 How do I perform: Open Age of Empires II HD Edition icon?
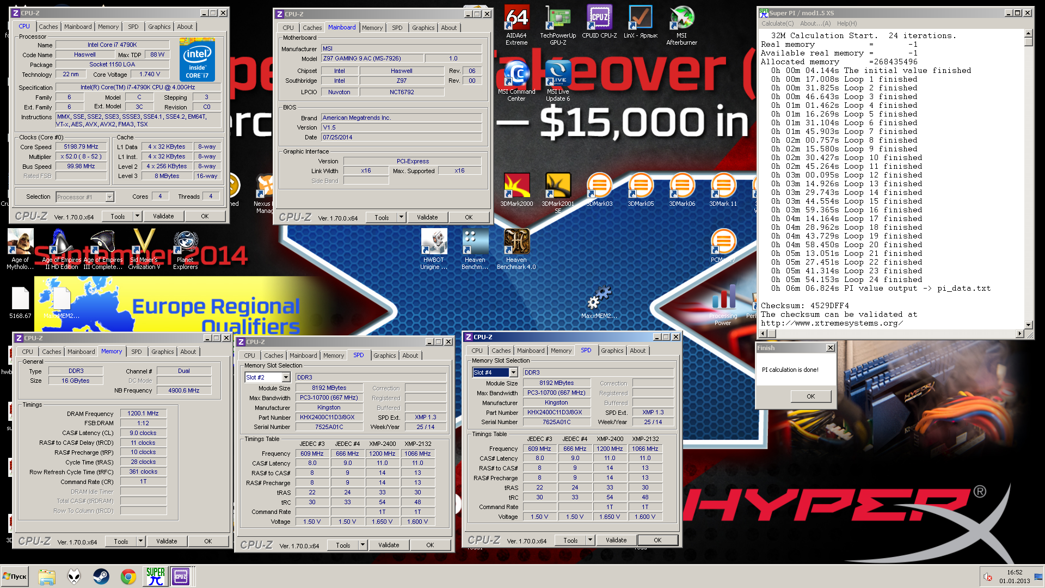point(62,249)
